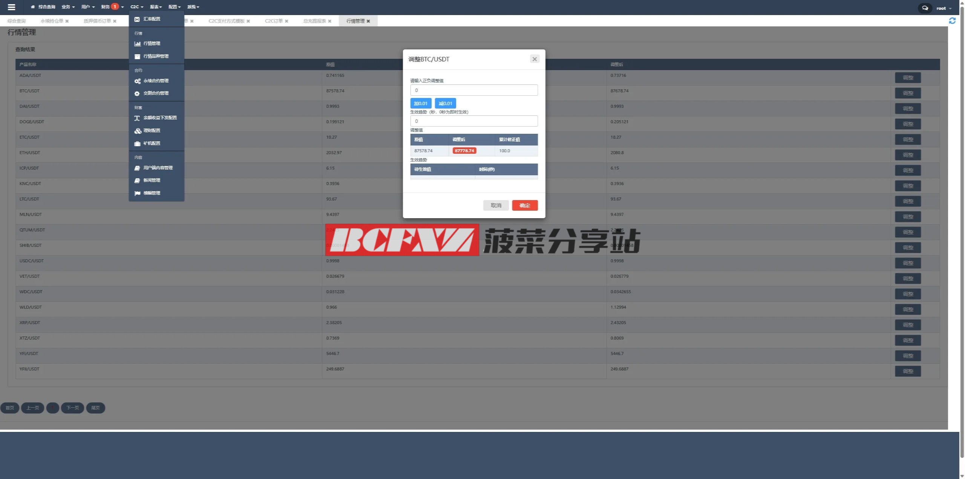Open 汇率配置 from the dropdown menu
The height and width of the screenshot is (479, 965).
[x=152, y=19]
